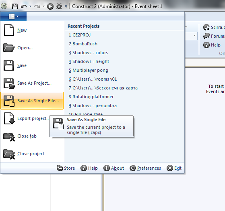
Task: Customize the quick access toolbar dropdown
Action: coord(66,6)
